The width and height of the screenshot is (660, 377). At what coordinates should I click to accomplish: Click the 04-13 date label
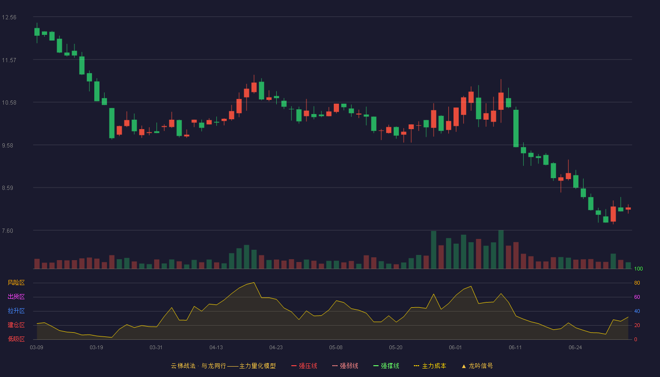pyautogui.click(x=216, y=347)
